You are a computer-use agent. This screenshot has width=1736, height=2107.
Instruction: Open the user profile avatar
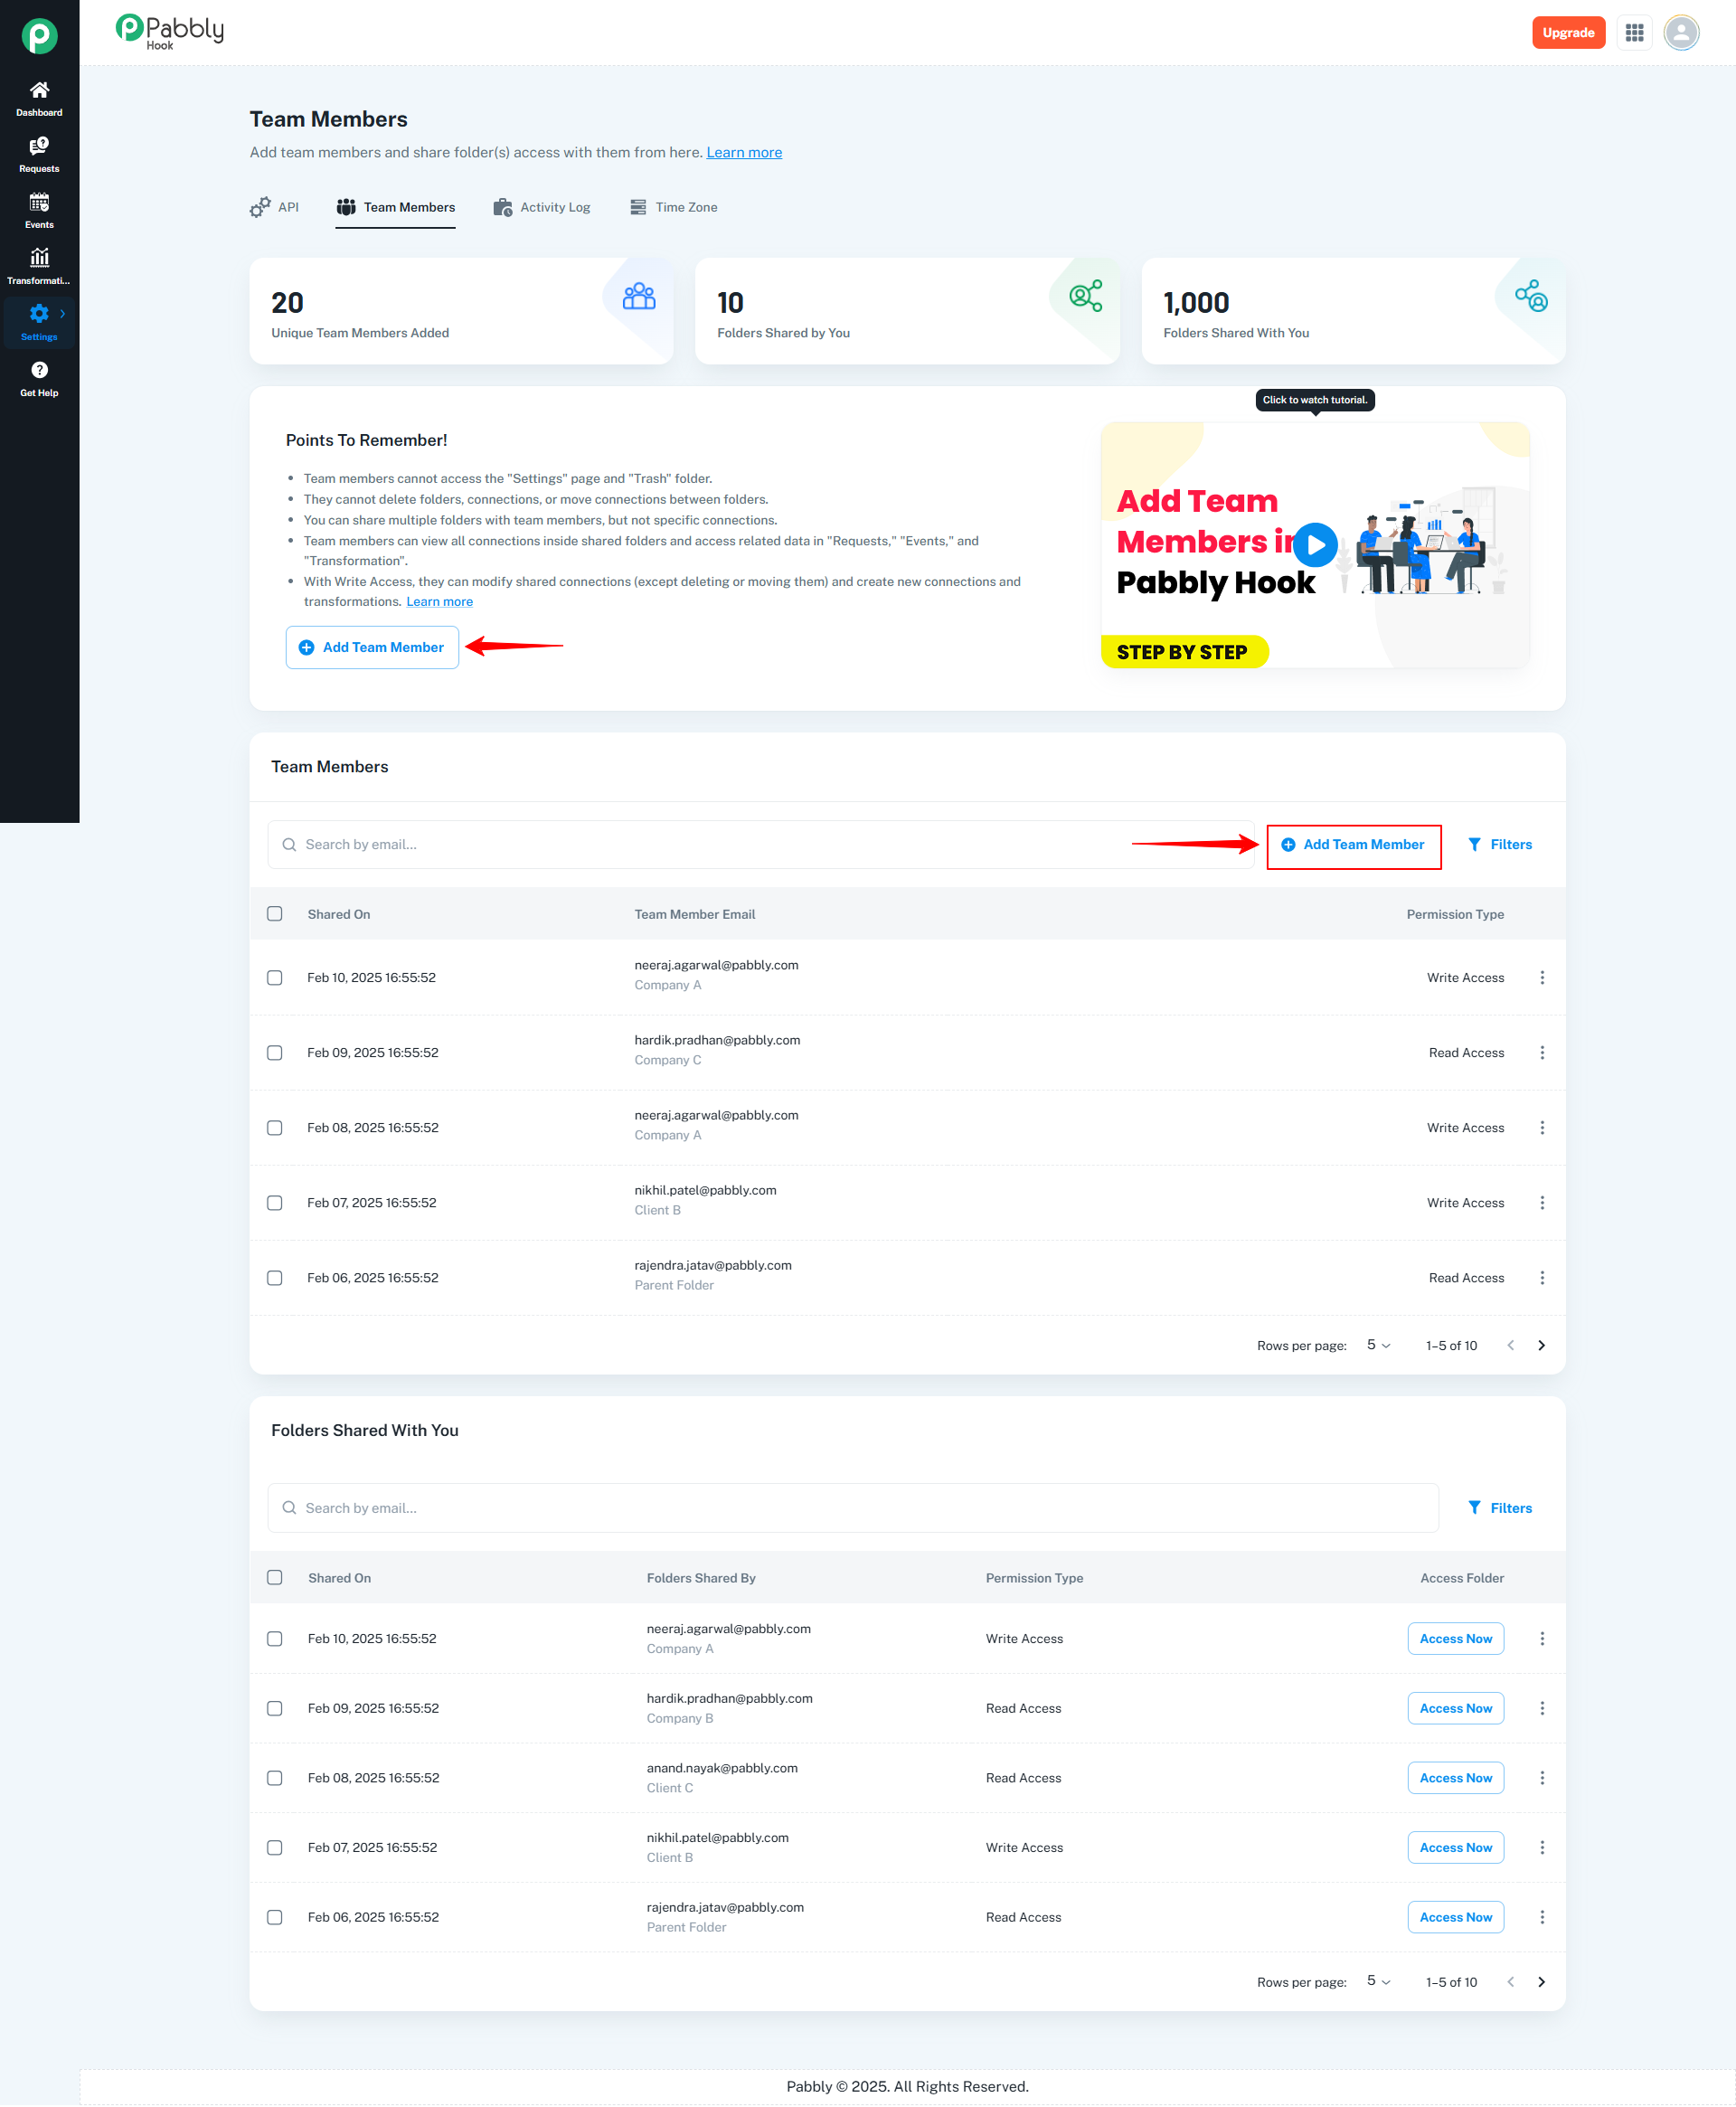pyautogui.click(x=1681, y=33)
